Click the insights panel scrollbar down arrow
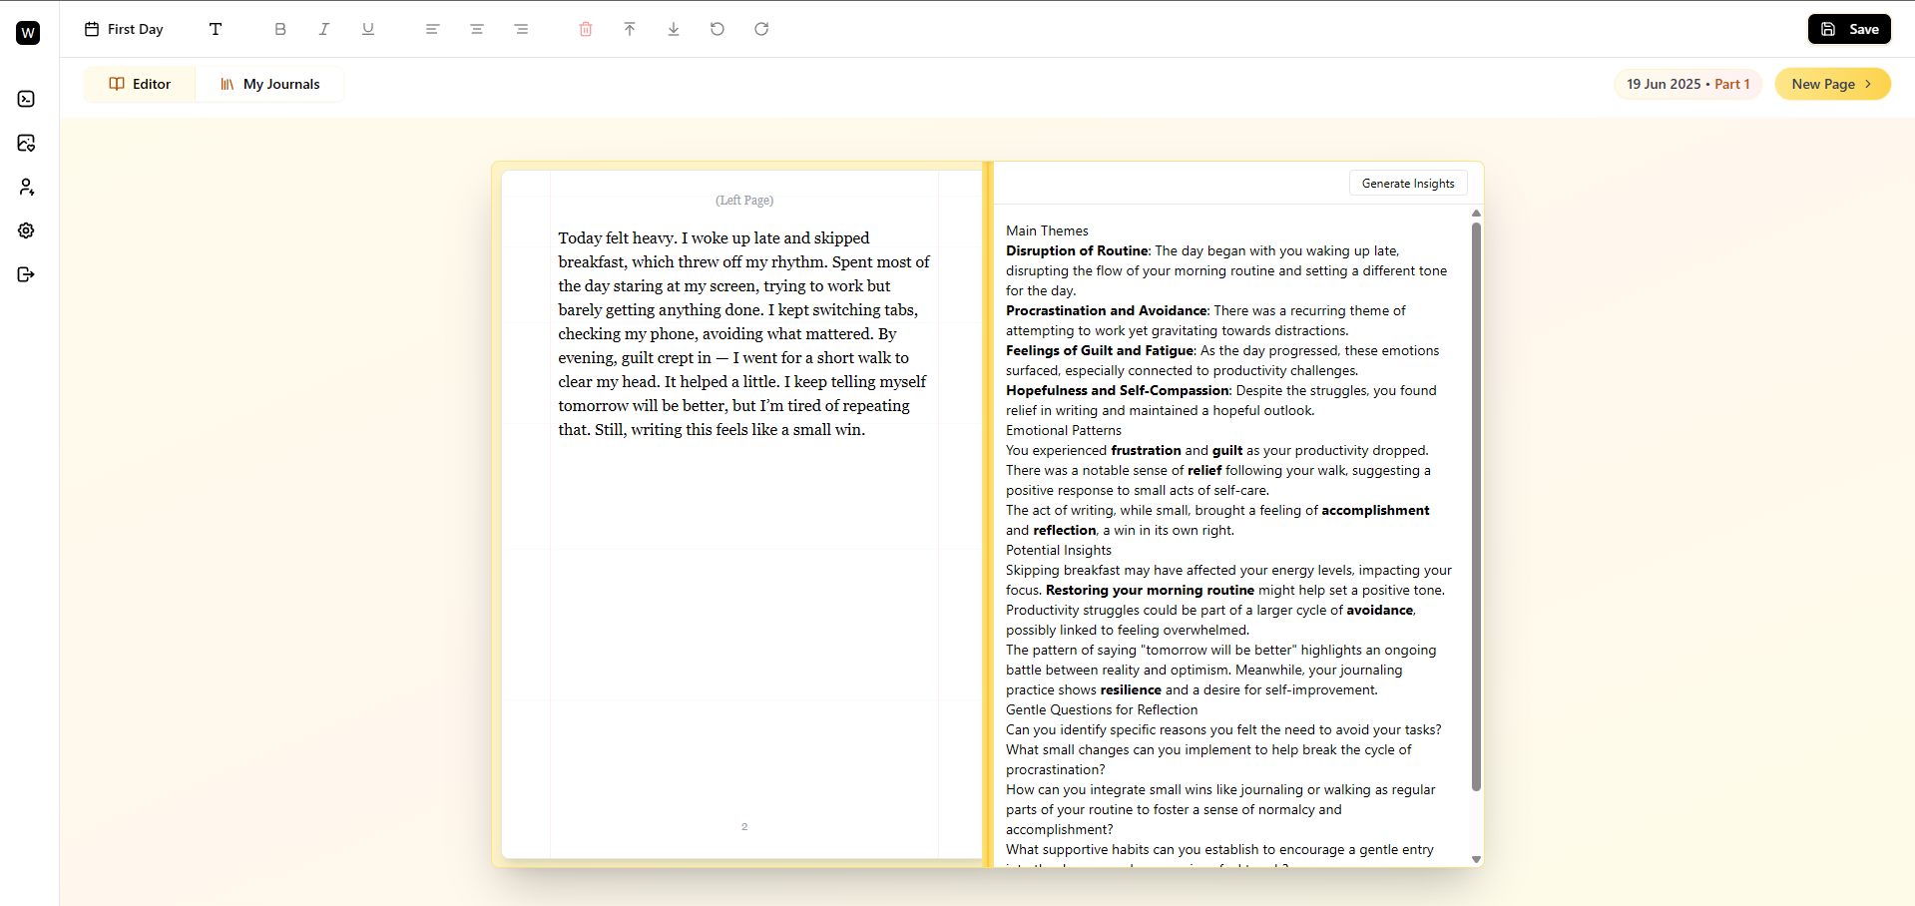 click(1477, 858)
